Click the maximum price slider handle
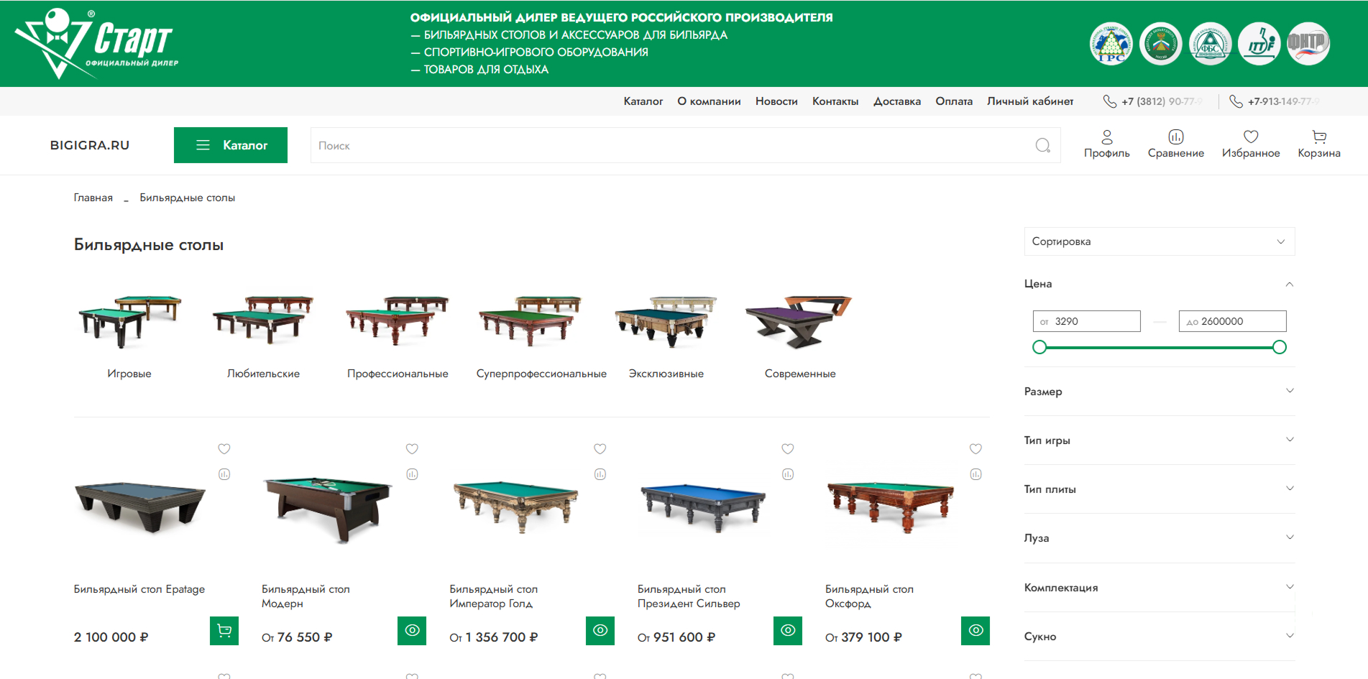1368x679 pixels. point(1279,348)
